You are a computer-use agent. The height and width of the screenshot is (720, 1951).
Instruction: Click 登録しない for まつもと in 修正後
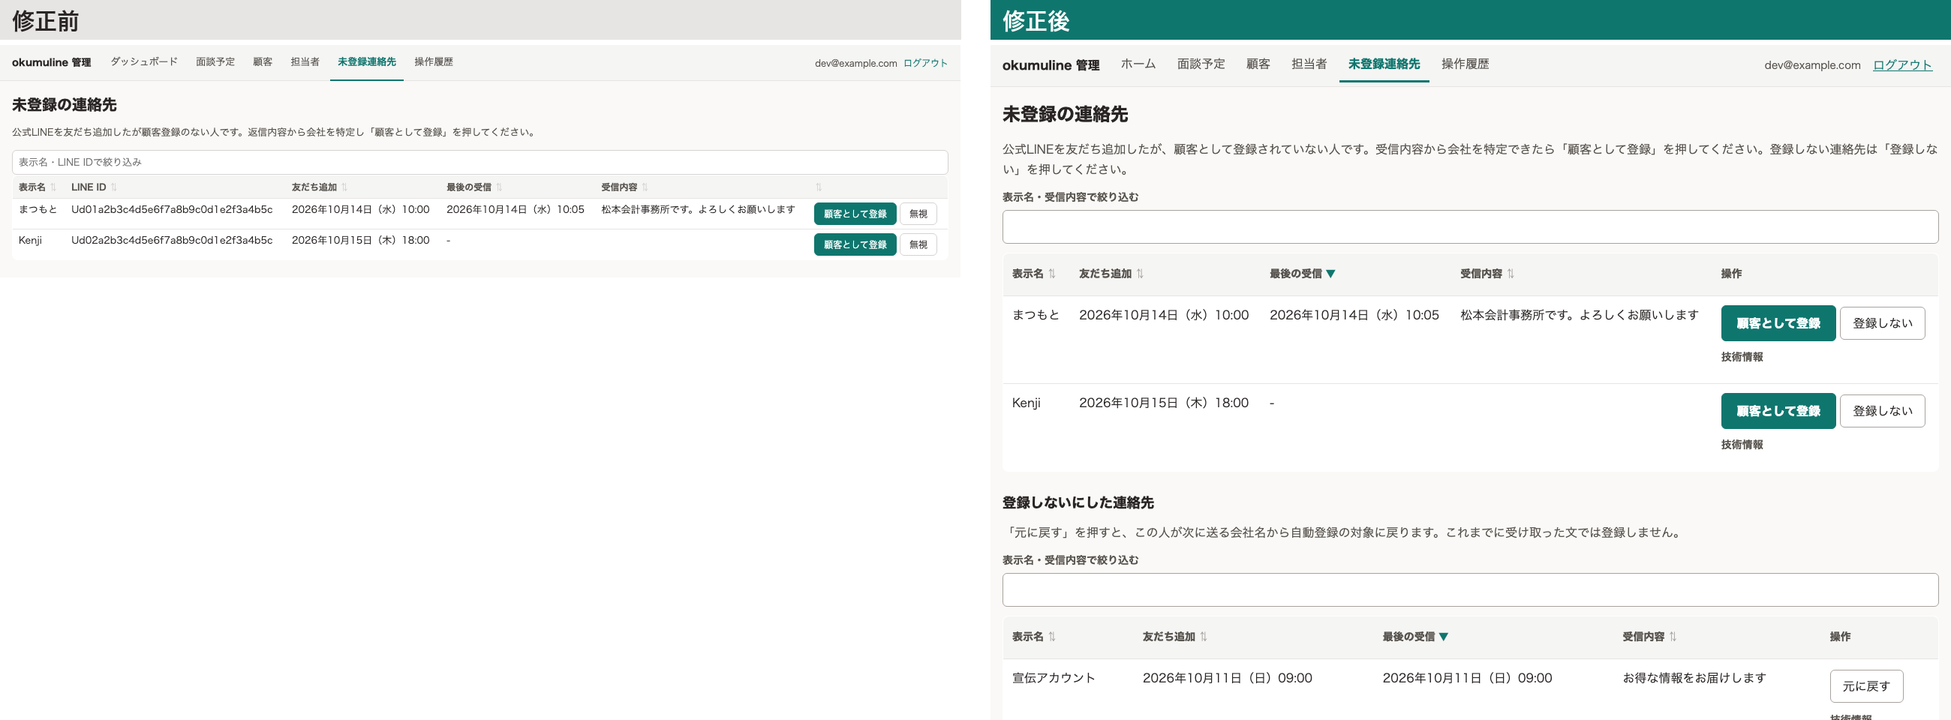(1882, 323)
